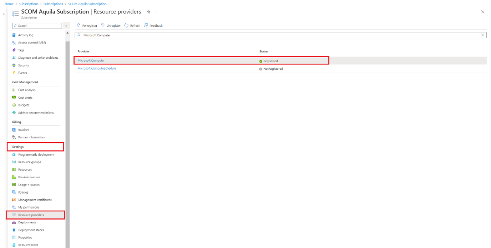Open the Budgets blade
The image size is (491, 248).
tap(23, 105)
